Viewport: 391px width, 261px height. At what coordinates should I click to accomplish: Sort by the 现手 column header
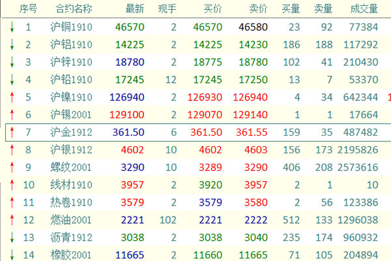tap(167, 9)
